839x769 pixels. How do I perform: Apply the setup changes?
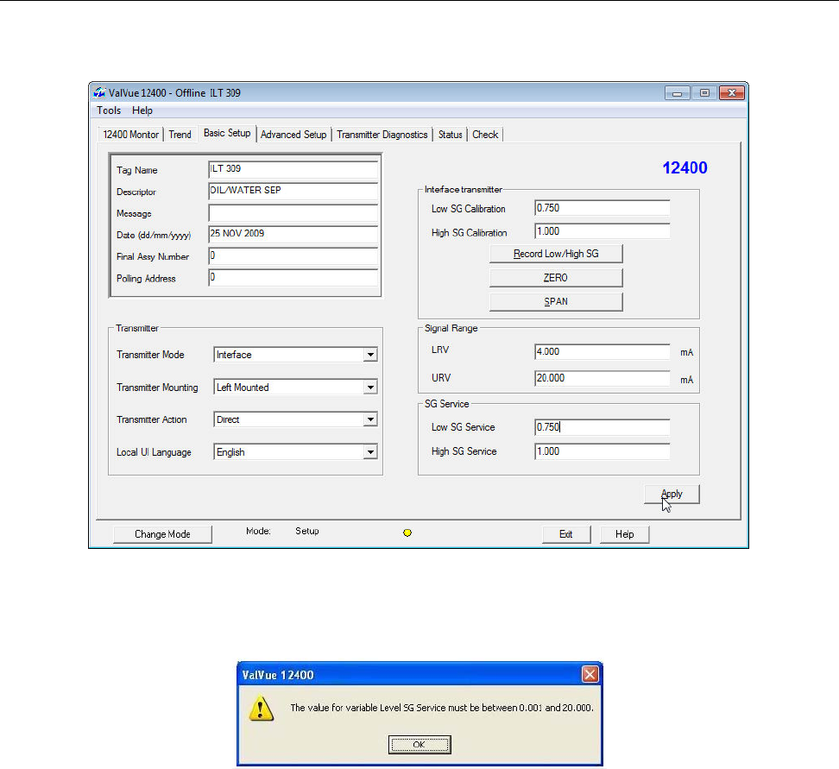tap(672, 494)
